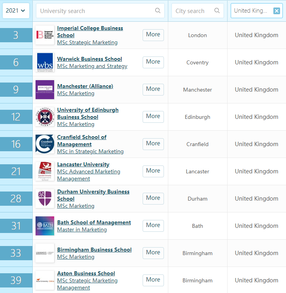The image size is (286, 293).
Task: Click the Lancaster city cell
Action: (198, 171)
